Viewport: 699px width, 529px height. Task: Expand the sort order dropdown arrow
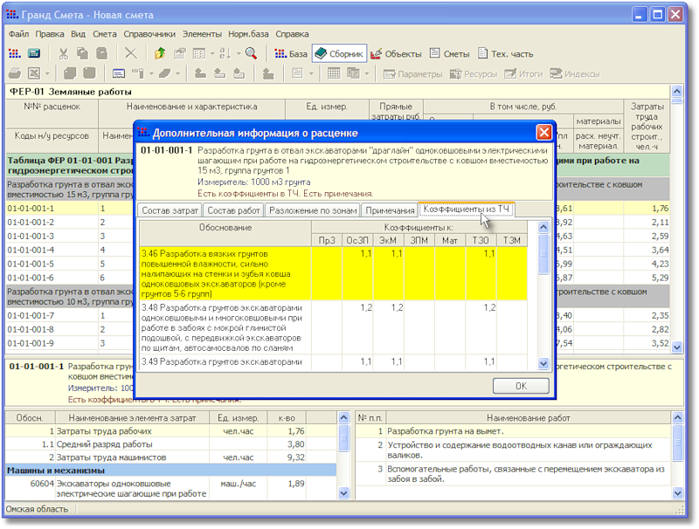239,54
